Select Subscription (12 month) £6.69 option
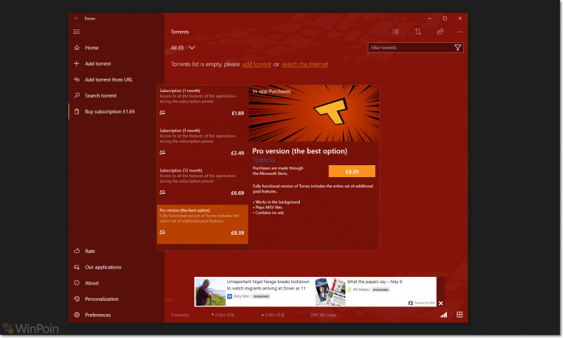 pyautogui.click(x=203, y=184)
